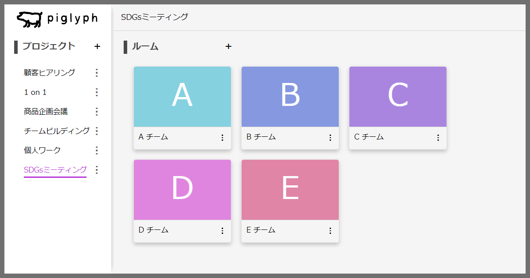530x278 pixels.
Task: Open B チーム room options menu
Action: 330,138
